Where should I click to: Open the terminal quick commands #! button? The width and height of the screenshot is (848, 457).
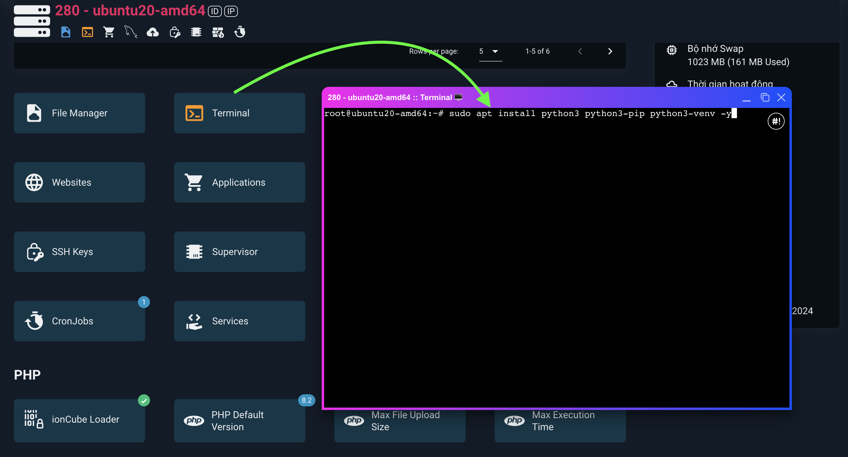pos(776,121)
